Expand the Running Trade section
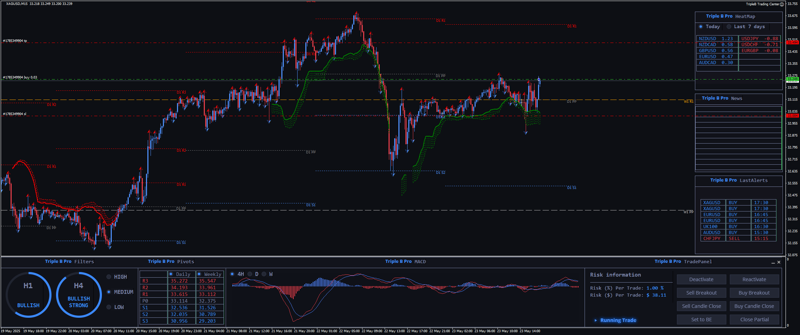The width and height of the screenshot is (800, 335). click(x=596, y=320)
